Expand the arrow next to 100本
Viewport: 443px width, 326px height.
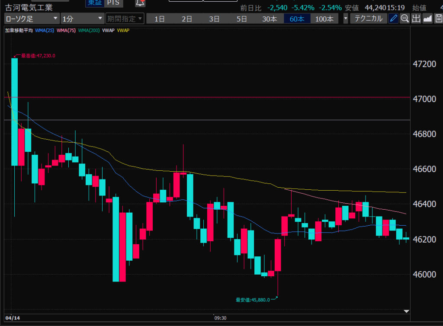pyautogui.click(x=345, y=19)
